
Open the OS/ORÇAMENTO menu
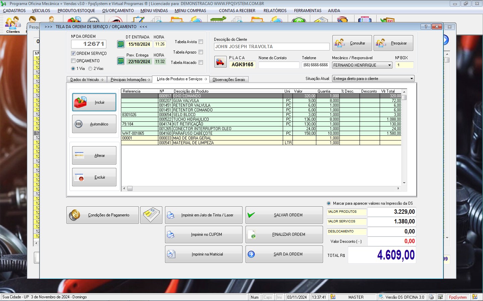point(118,11)
